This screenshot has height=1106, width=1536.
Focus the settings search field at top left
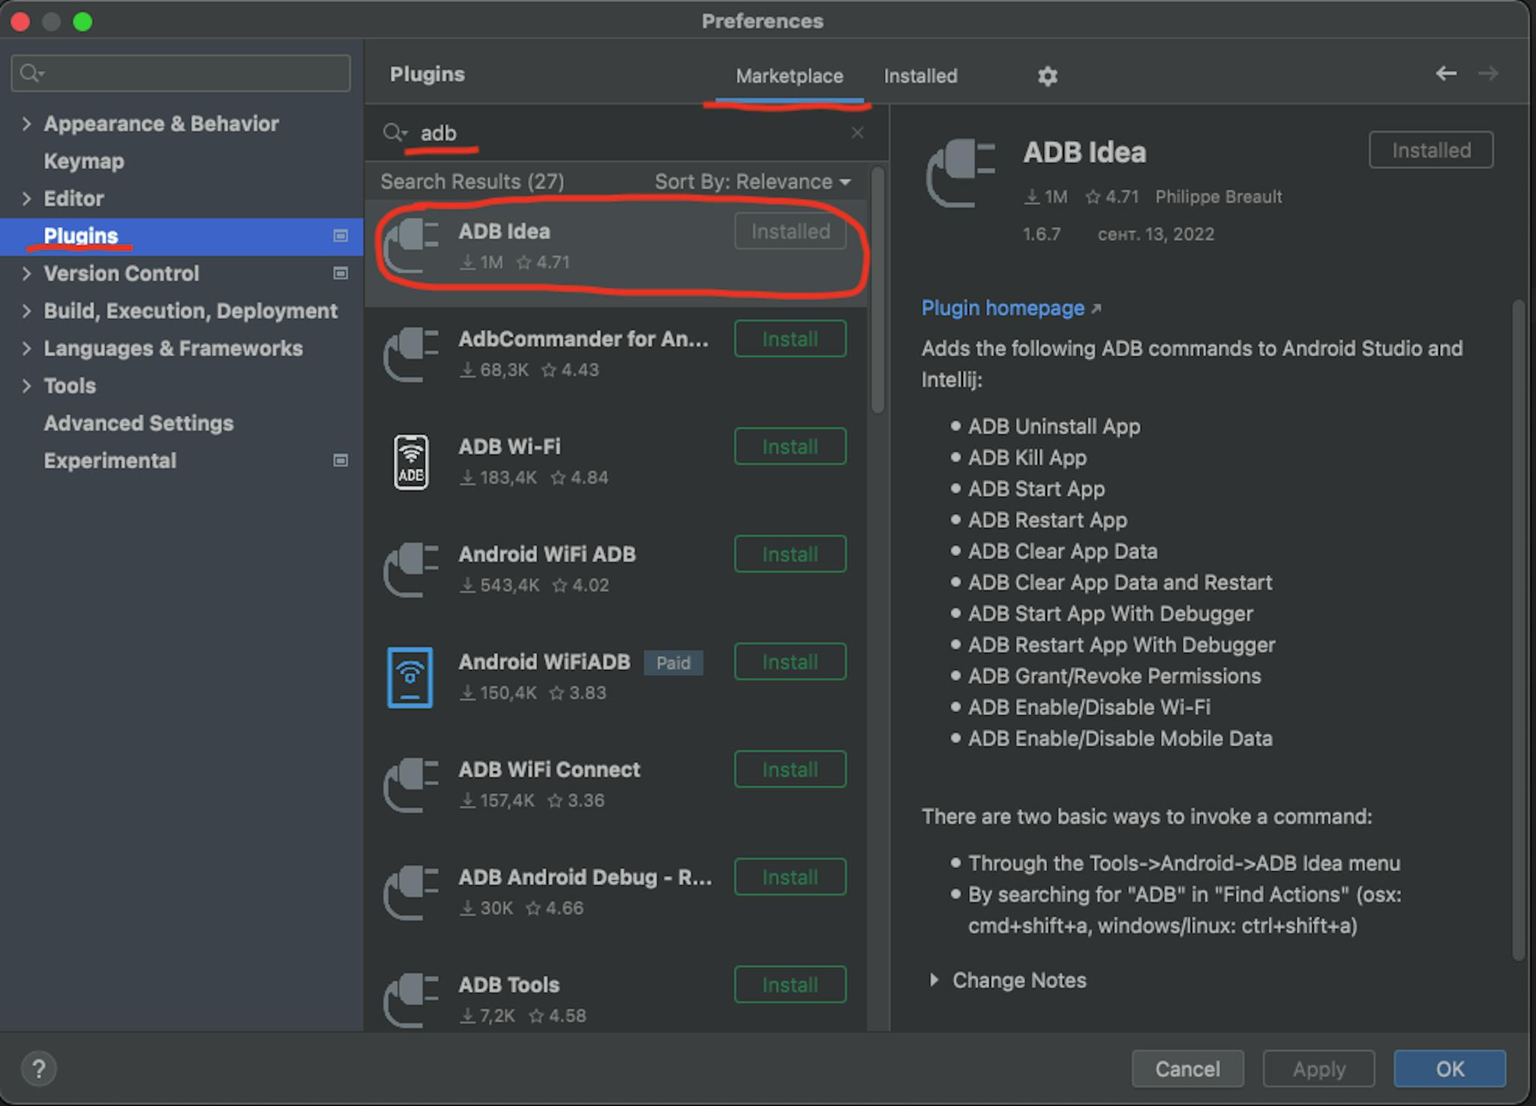coord(187,73)
